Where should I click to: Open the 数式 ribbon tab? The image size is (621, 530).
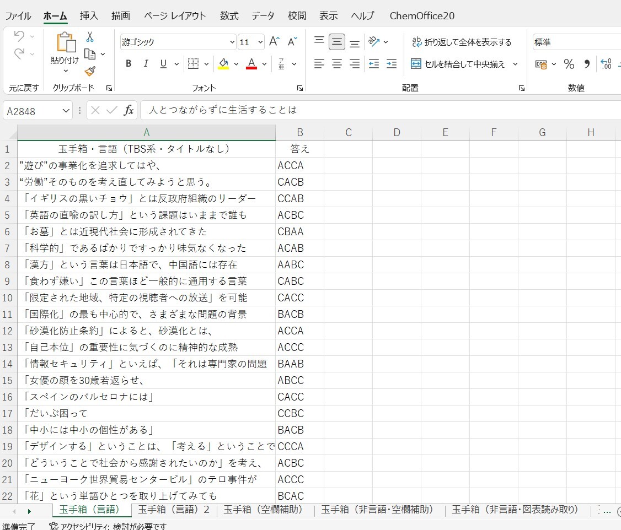[x=229, y=15]
